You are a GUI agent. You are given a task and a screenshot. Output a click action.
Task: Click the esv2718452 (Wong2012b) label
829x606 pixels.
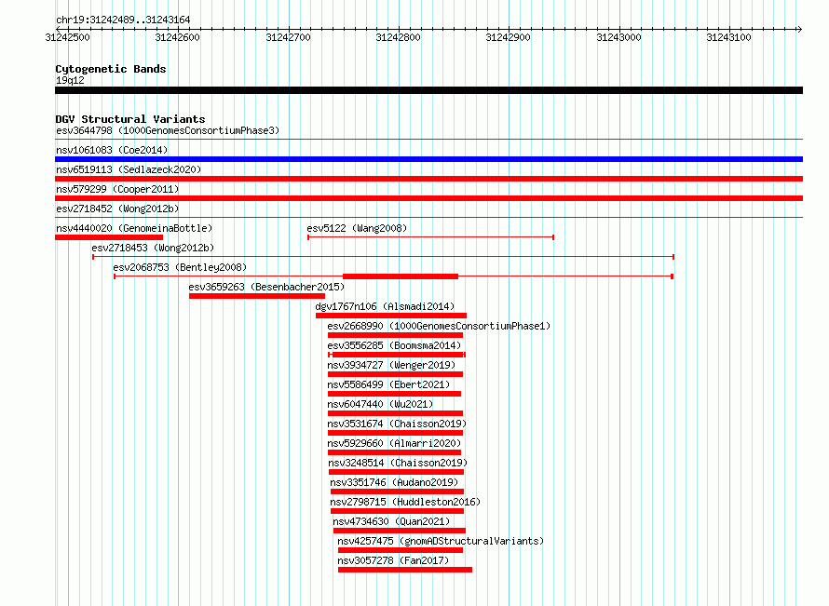(x=117, y=209)
